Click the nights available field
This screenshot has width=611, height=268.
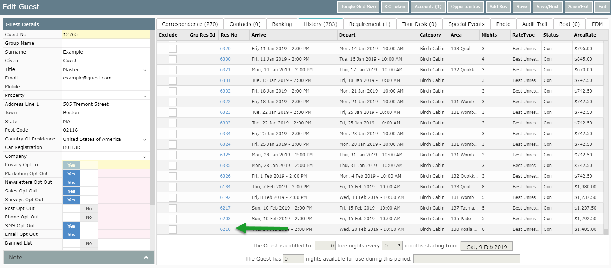click(x=294, y=258)
